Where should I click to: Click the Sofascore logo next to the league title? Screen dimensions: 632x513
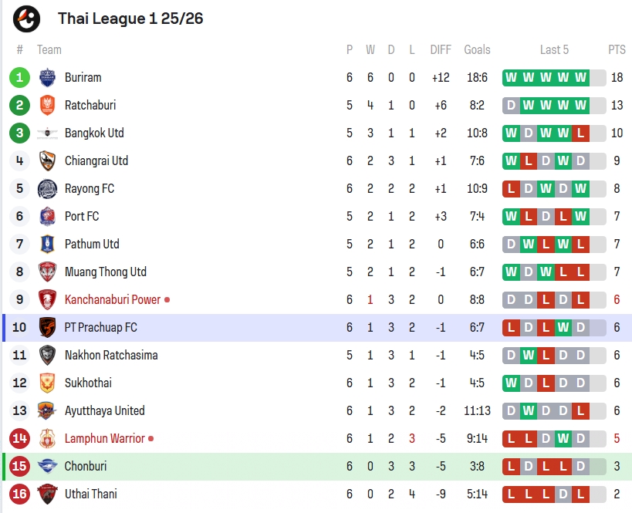pyautogui.click(x=26, y=19)
